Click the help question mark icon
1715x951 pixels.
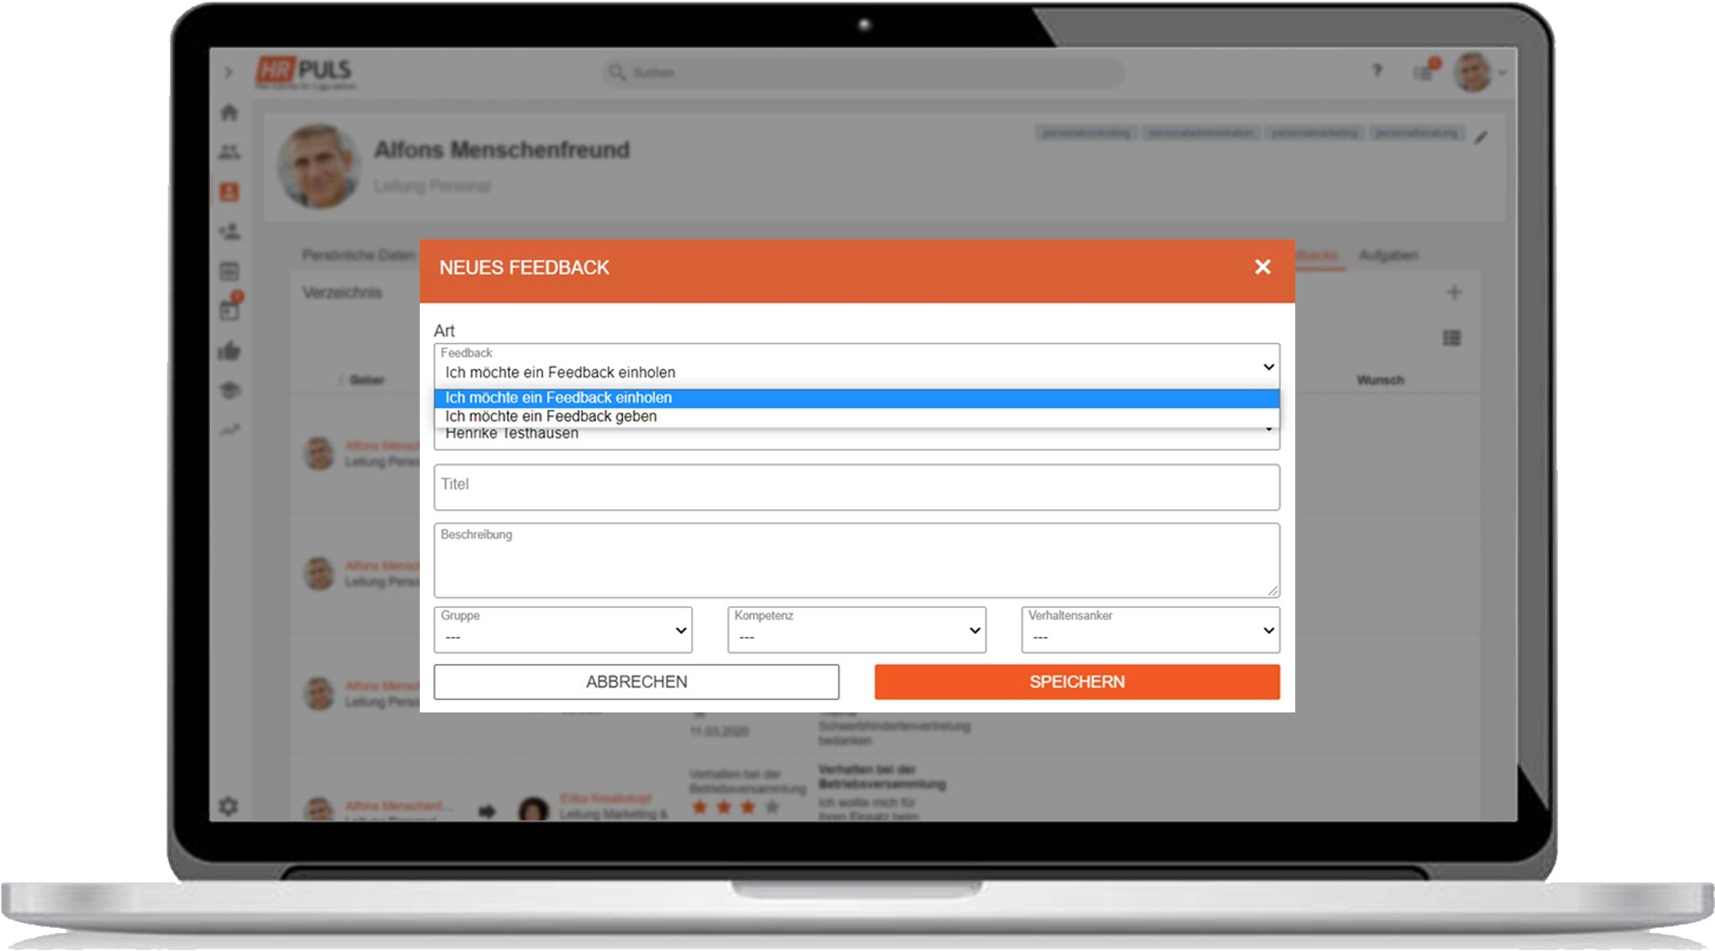tap(1377, 71)
